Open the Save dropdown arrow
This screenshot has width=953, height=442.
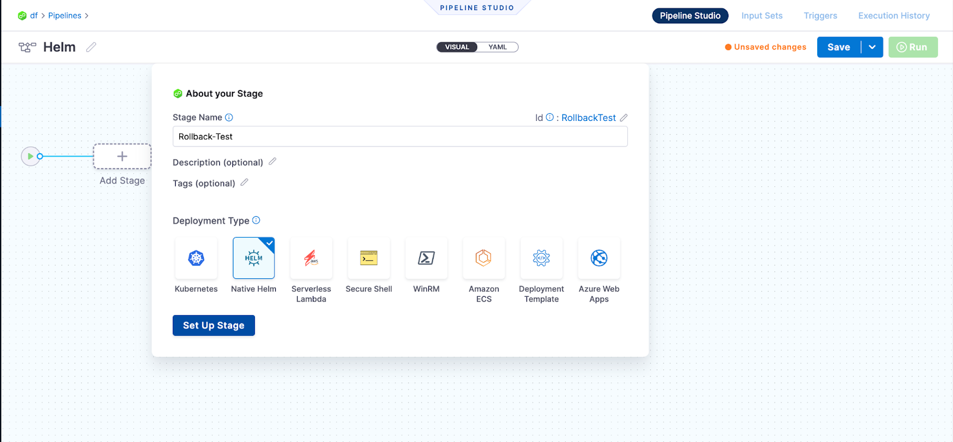coord(872,47)
